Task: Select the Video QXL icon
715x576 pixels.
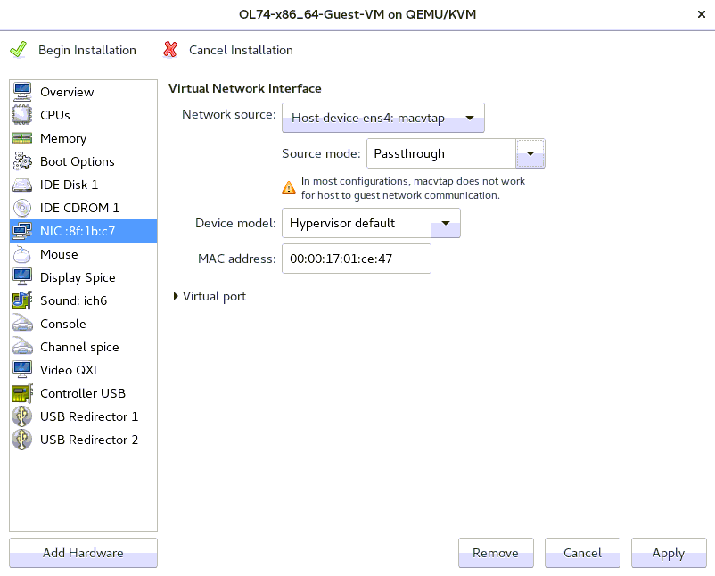Action: coord(22,370)
